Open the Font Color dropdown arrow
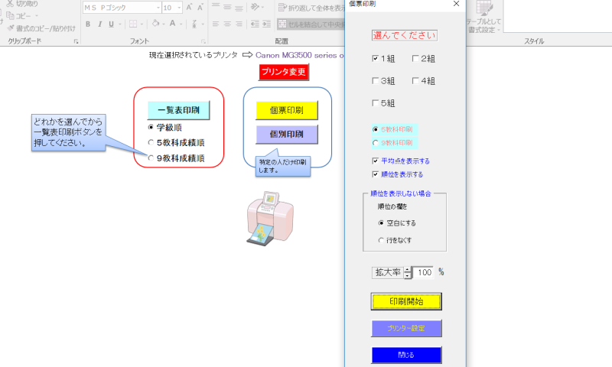 [x=181, y=24]
